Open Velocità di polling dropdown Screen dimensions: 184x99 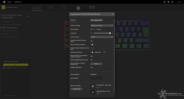point(102,25)
